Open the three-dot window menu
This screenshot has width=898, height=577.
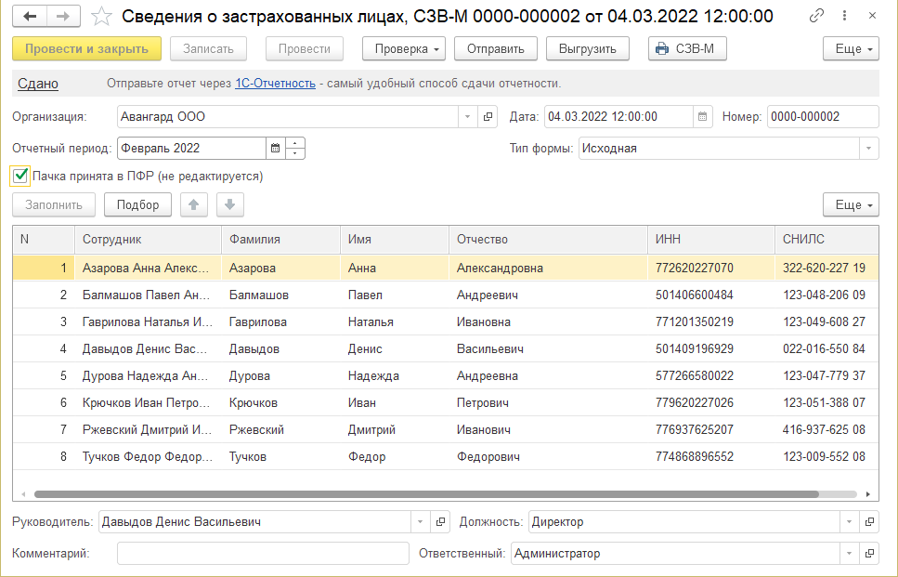point(844,16)
